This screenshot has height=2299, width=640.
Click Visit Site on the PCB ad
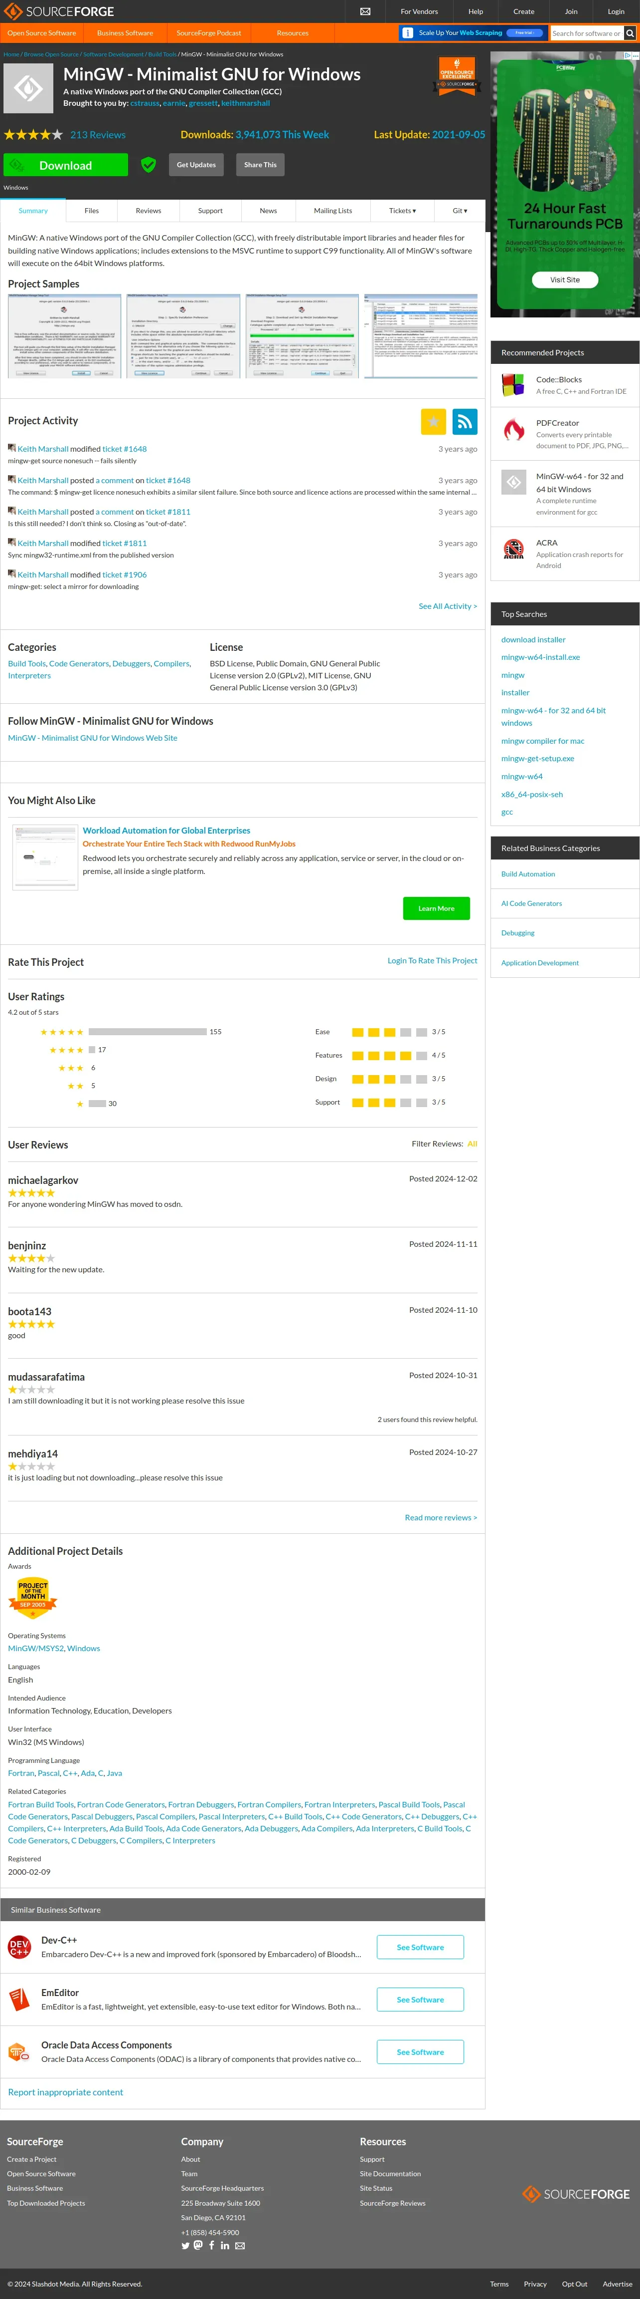[564, 280]
